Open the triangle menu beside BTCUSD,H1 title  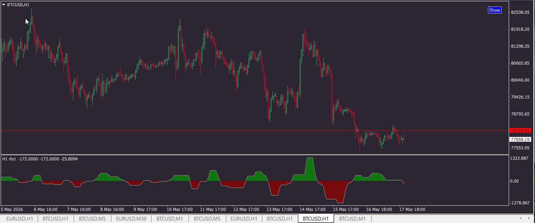coord(3,5)
